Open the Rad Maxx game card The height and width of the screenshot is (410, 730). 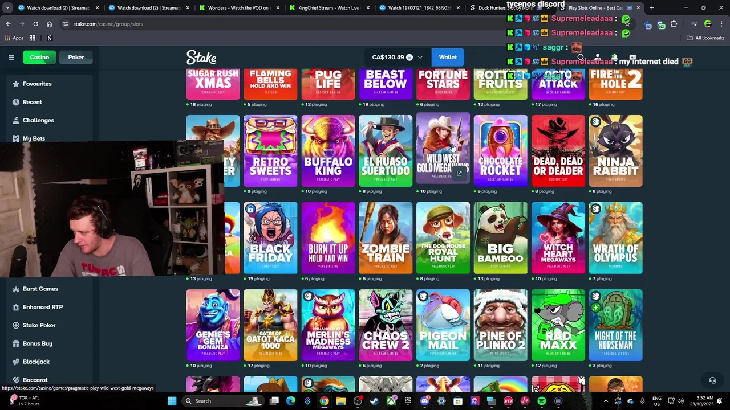[x=558, y=325]
